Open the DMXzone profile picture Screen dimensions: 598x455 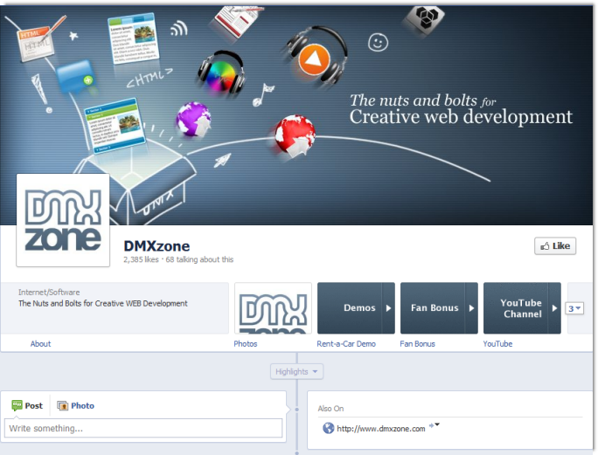[63, 220]
